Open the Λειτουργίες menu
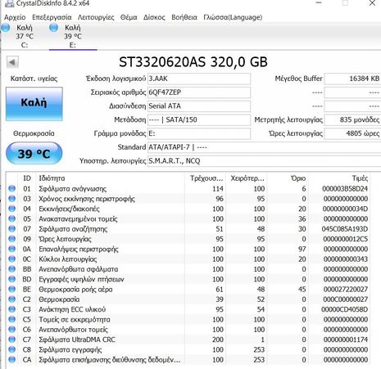381x369 pixels. (x=96, y=17)
